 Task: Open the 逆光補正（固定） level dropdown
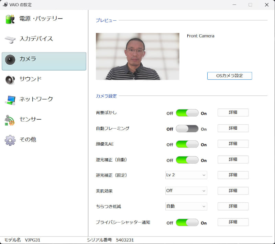(x=186, y=175)
